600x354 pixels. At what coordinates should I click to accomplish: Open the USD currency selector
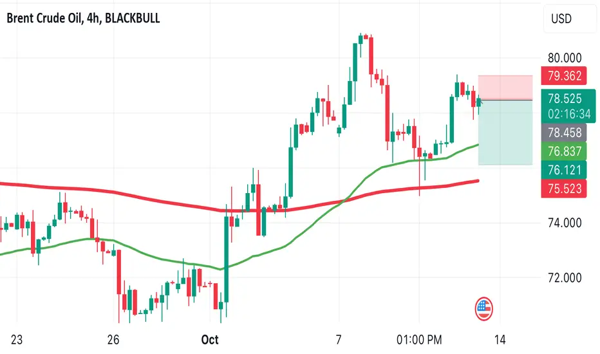coord(569,19)
